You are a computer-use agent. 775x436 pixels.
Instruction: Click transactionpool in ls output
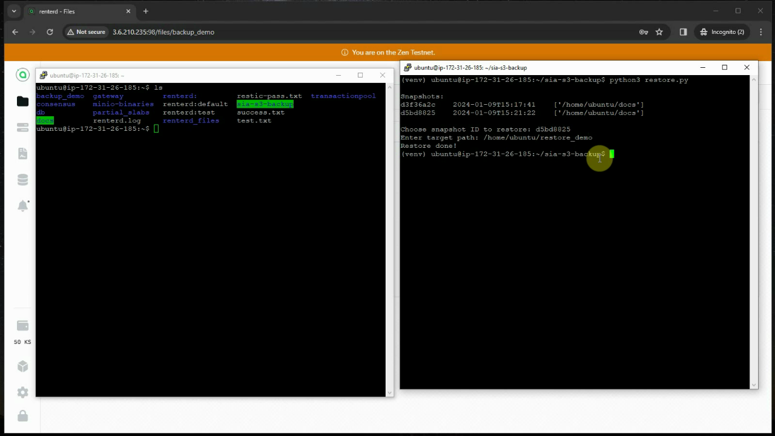343,96
